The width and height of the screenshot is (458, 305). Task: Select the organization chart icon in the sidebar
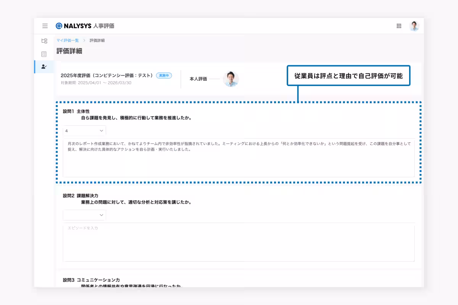tap(45, 40)
